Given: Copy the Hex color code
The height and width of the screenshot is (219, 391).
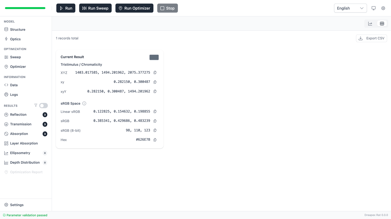Looking at the screenshot, I should pyautogui.click(x=155, y=140).
